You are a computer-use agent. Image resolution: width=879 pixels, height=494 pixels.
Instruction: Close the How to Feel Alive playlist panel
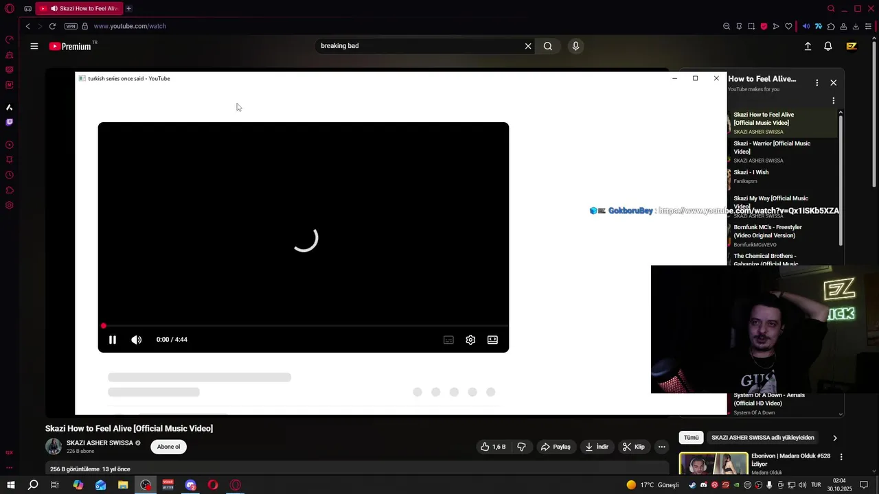click(x=834, y=82)
